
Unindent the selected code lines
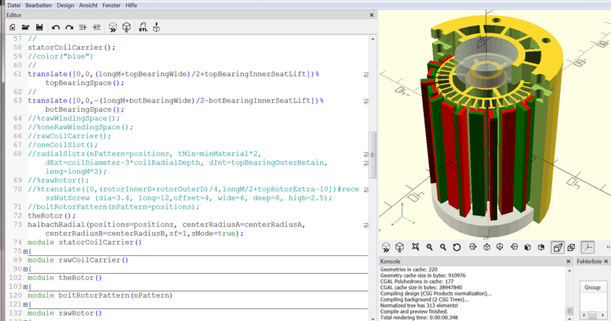[x=83, y=28]
